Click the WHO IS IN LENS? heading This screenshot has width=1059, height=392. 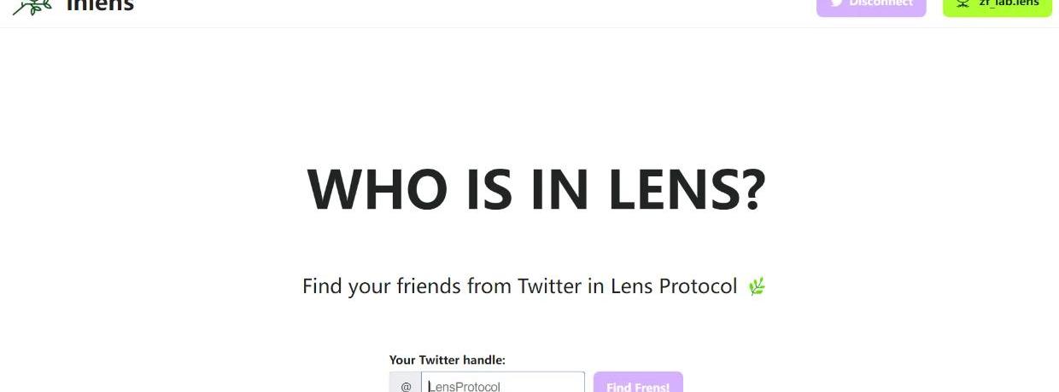(536, 189)
